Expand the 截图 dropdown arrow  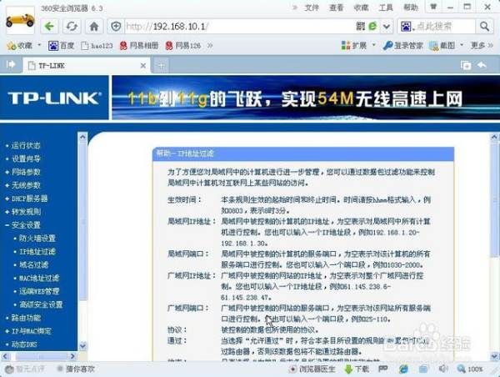click(462, 45)
